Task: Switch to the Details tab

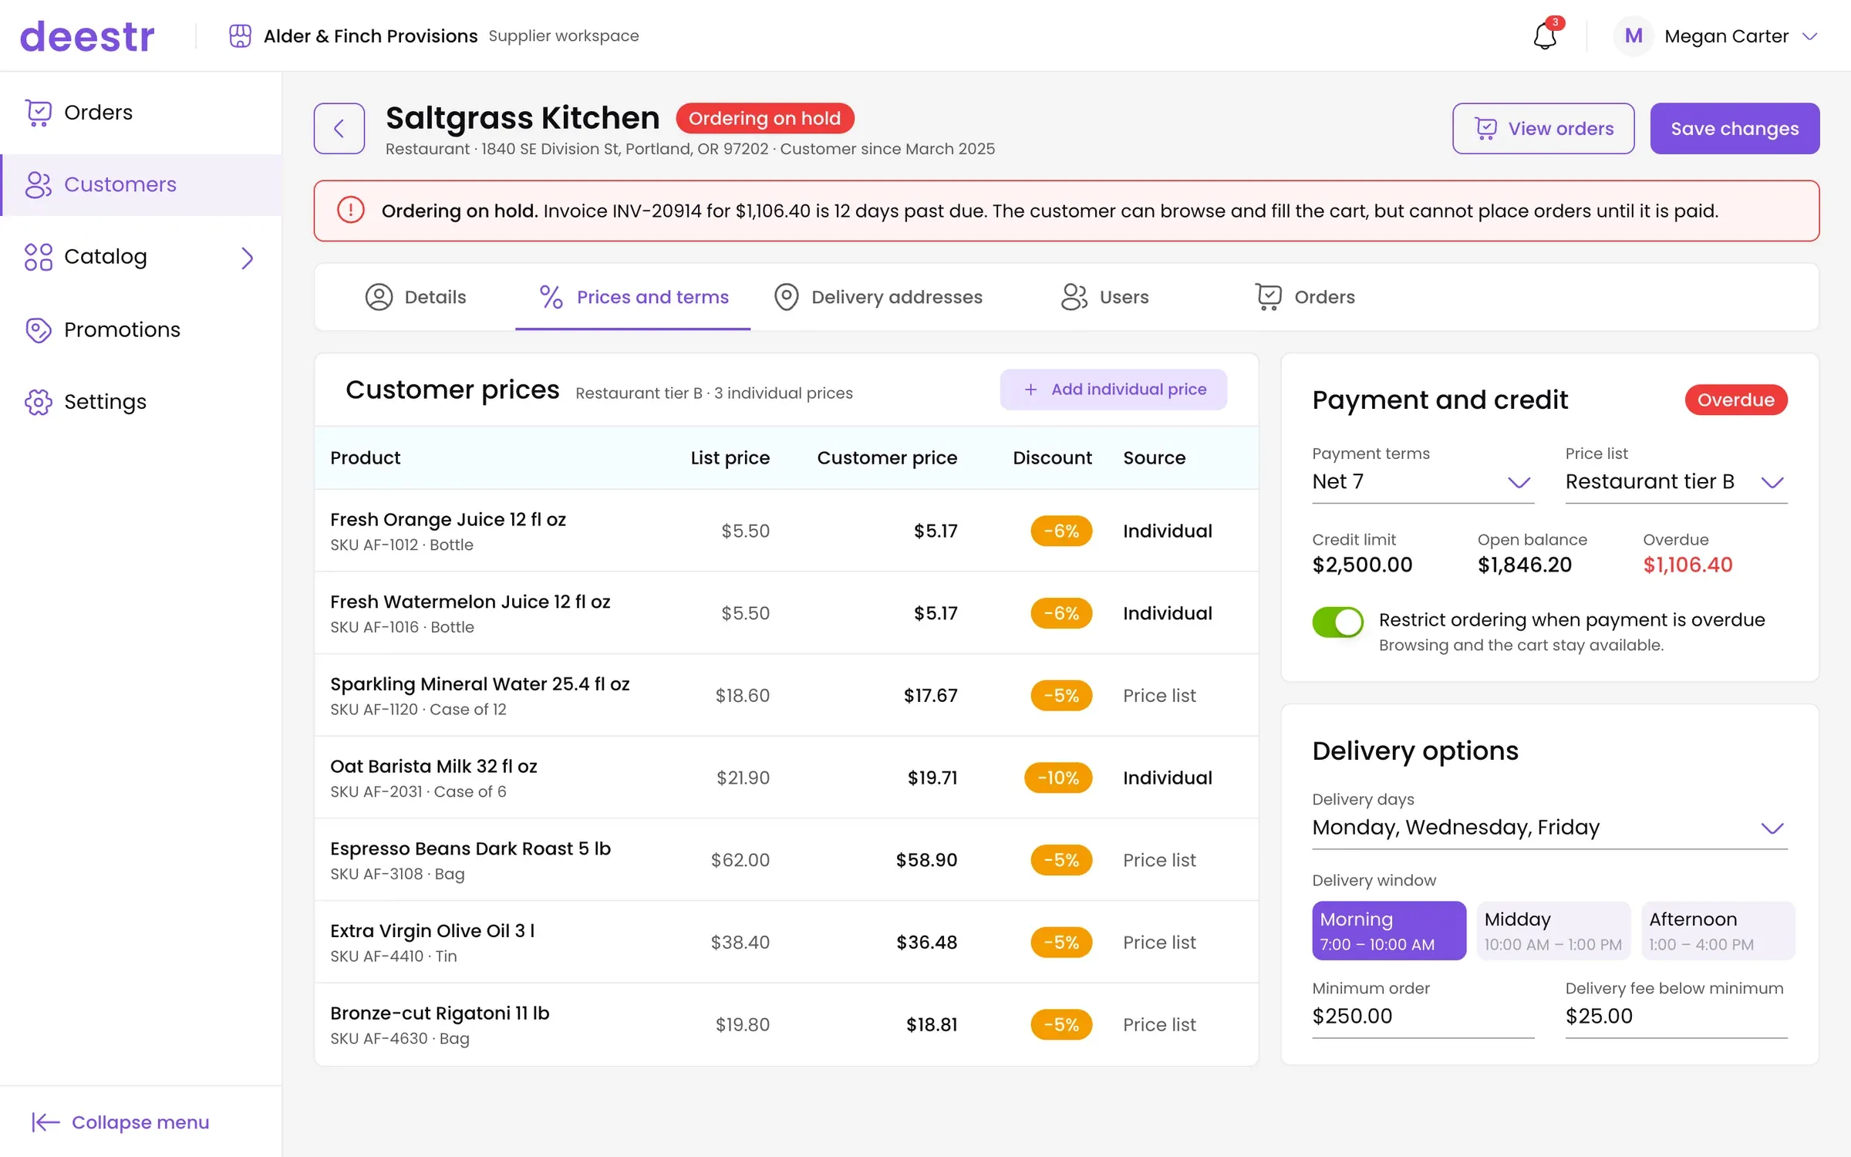Action: (x=416, y=297)
